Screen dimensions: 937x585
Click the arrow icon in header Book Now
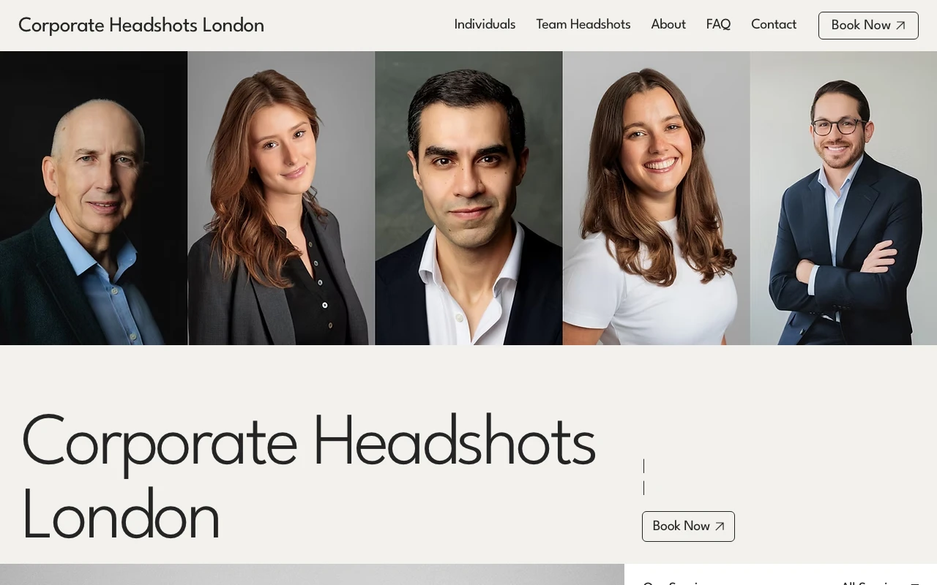click(900, 26)
